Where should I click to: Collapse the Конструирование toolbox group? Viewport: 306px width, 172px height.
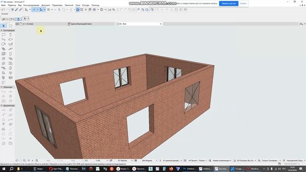point(1,31)
